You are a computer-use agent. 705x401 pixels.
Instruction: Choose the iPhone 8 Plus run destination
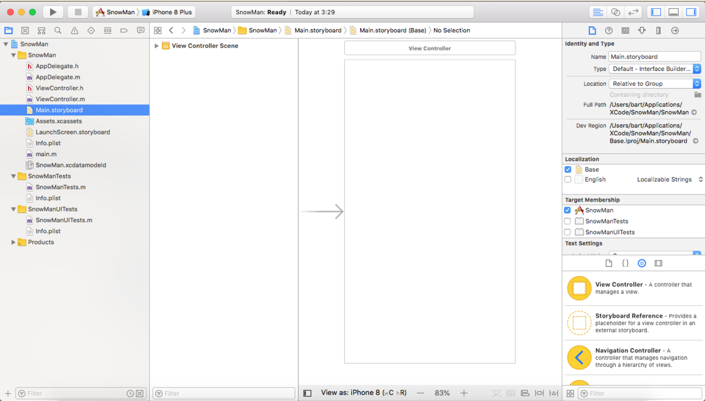pyautogui.click(x=167, y=12)
